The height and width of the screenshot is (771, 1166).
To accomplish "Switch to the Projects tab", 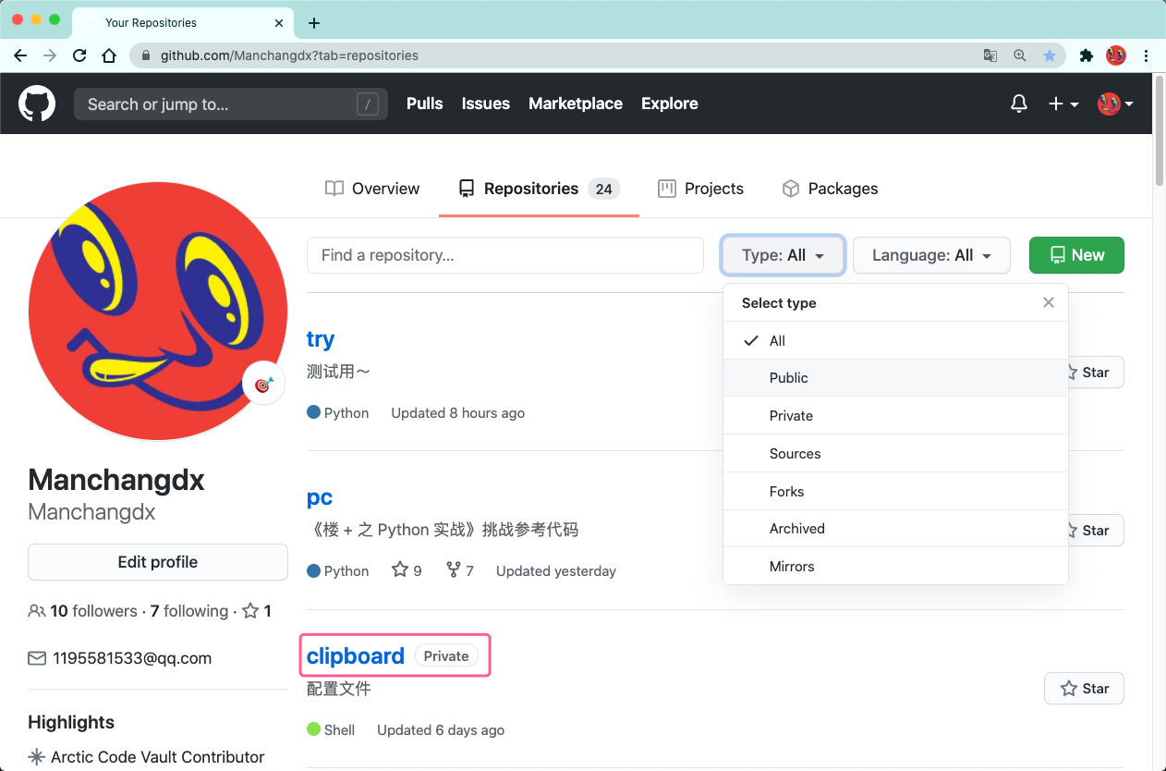I will pos(700,189).
